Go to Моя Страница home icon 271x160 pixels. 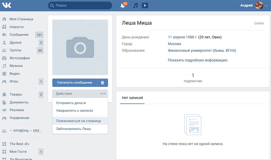pos(4,19)
